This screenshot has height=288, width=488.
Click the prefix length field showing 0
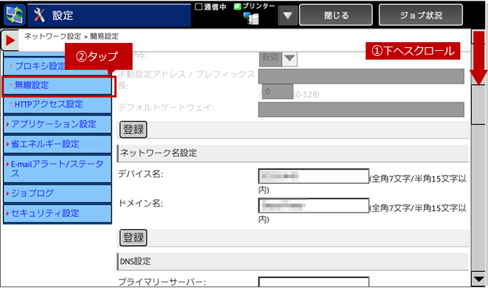click(278, 92)
